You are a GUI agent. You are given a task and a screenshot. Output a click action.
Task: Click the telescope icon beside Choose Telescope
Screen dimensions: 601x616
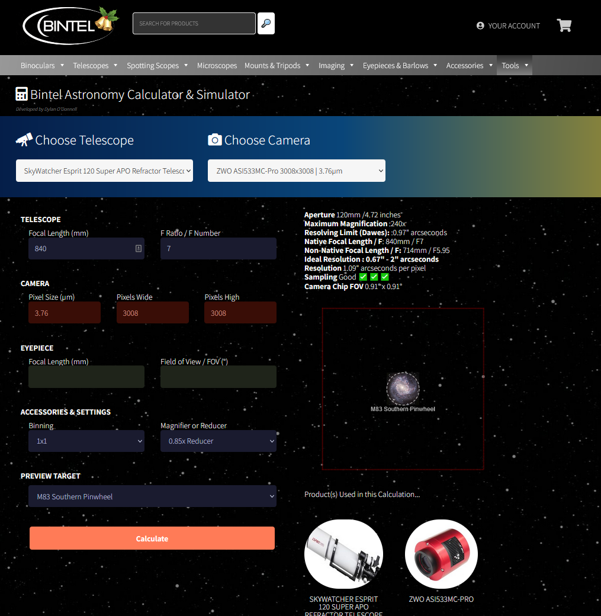(24, 140)
